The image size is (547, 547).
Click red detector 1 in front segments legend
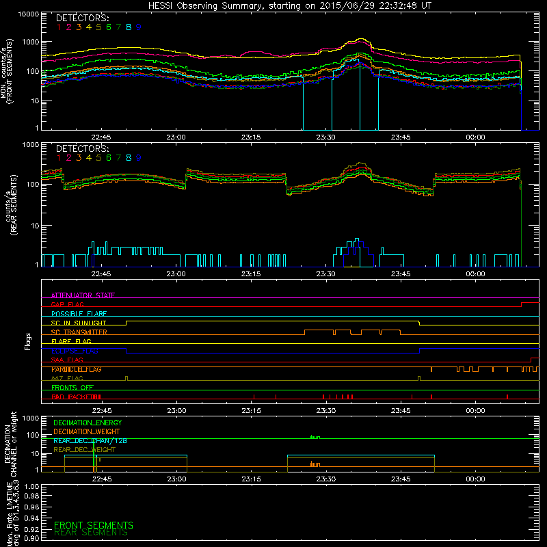pos(59,27)
